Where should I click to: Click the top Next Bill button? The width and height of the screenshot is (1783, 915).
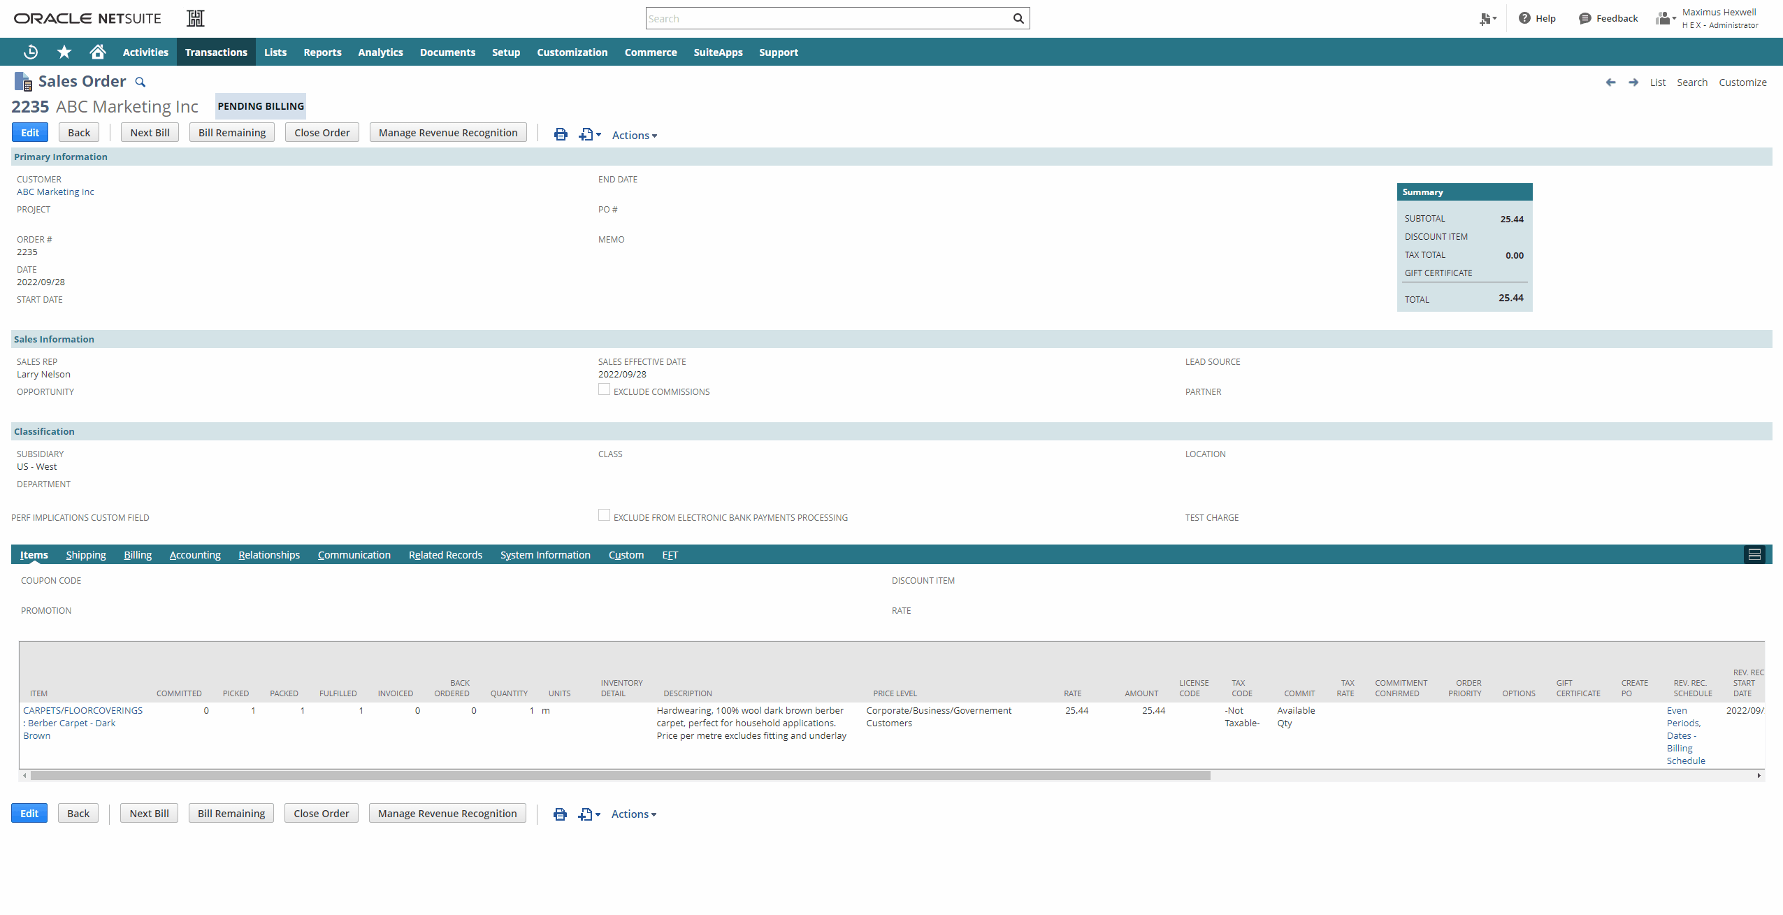point(150,132)
